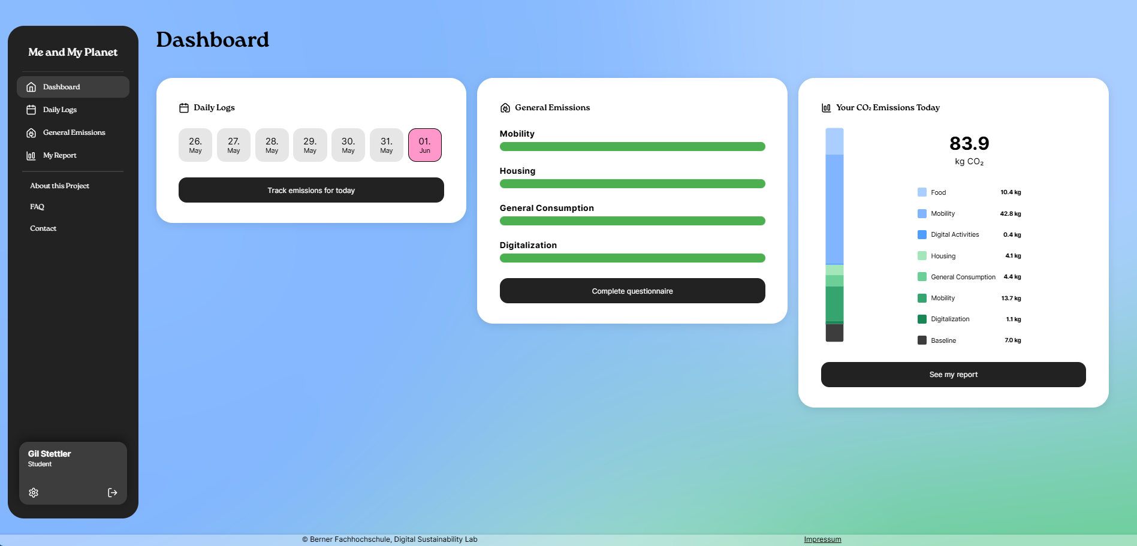Click the bar chart icon beside CO₂ Emissions Today
The width and height of the screenshot is (1137, 546).
pos(826,108)
